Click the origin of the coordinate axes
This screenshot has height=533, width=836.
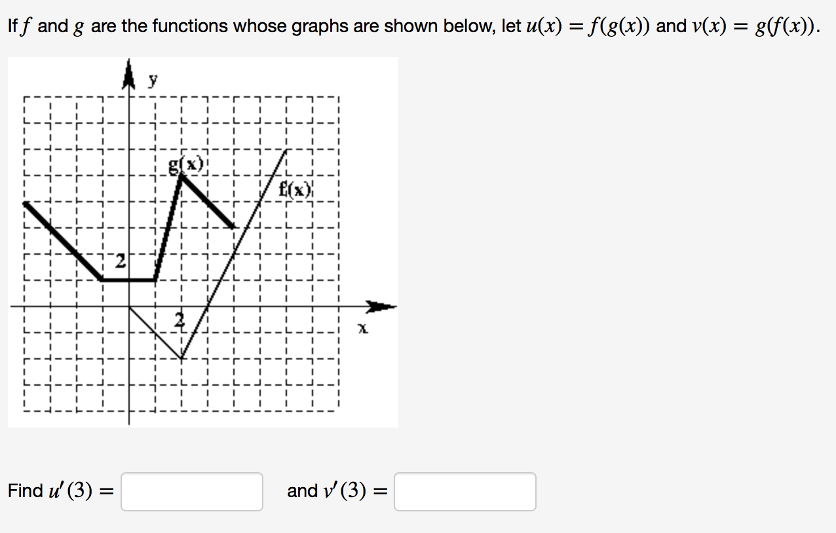coord(129,306)
